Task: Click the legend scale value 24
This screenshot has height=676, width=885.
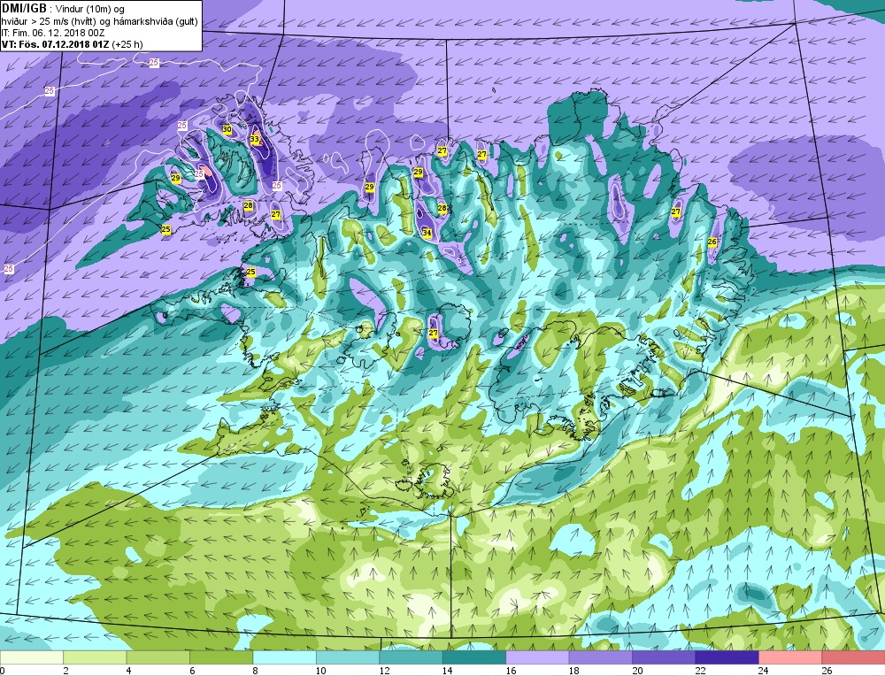Action: tap(764, 671)
